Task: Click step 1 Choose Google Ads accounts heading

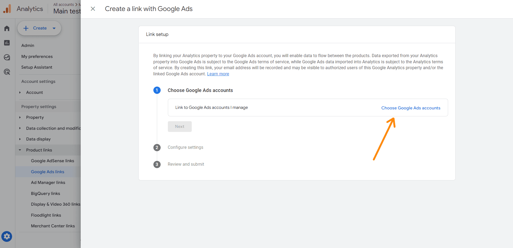Action: [x=200, y=90]
